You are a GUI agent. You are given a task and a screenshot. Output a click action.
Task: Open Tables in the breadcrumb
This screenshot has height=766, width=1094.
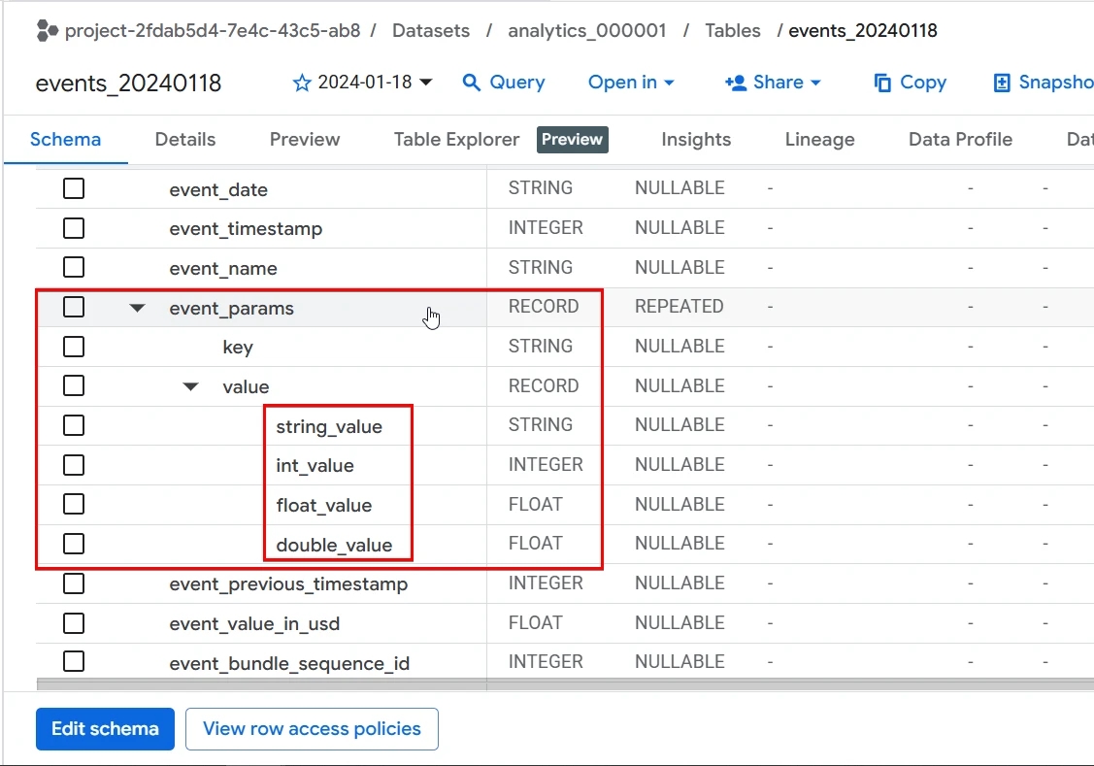(733, 31)
